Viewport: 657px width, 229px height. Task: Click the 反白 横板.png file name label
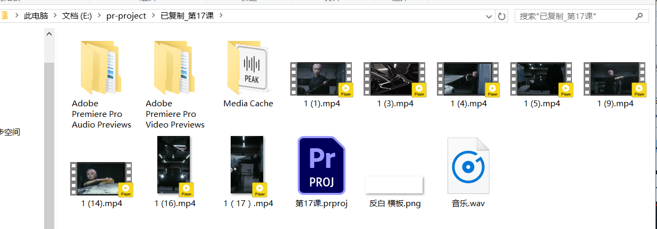(395, 203)
